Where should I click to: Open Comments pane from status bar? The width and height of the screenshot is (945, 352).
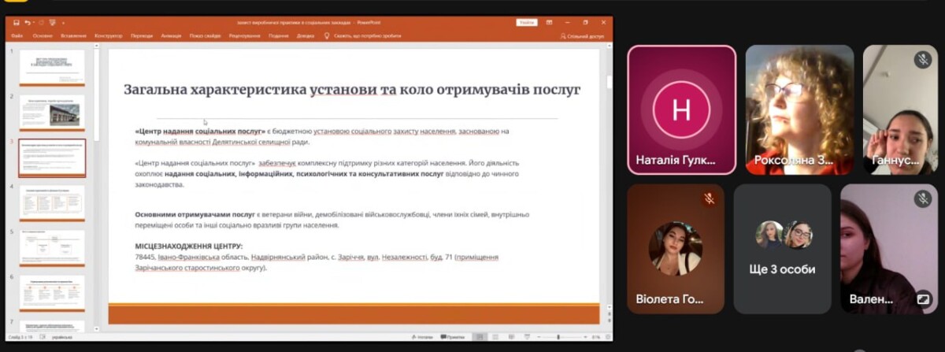click(455, 337)
